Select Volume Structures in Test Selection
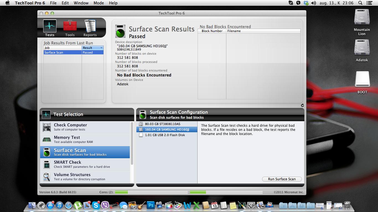Image resolution: width=378 pixels, height=212 pixels. pyautogui.click(x=85, y=177)
